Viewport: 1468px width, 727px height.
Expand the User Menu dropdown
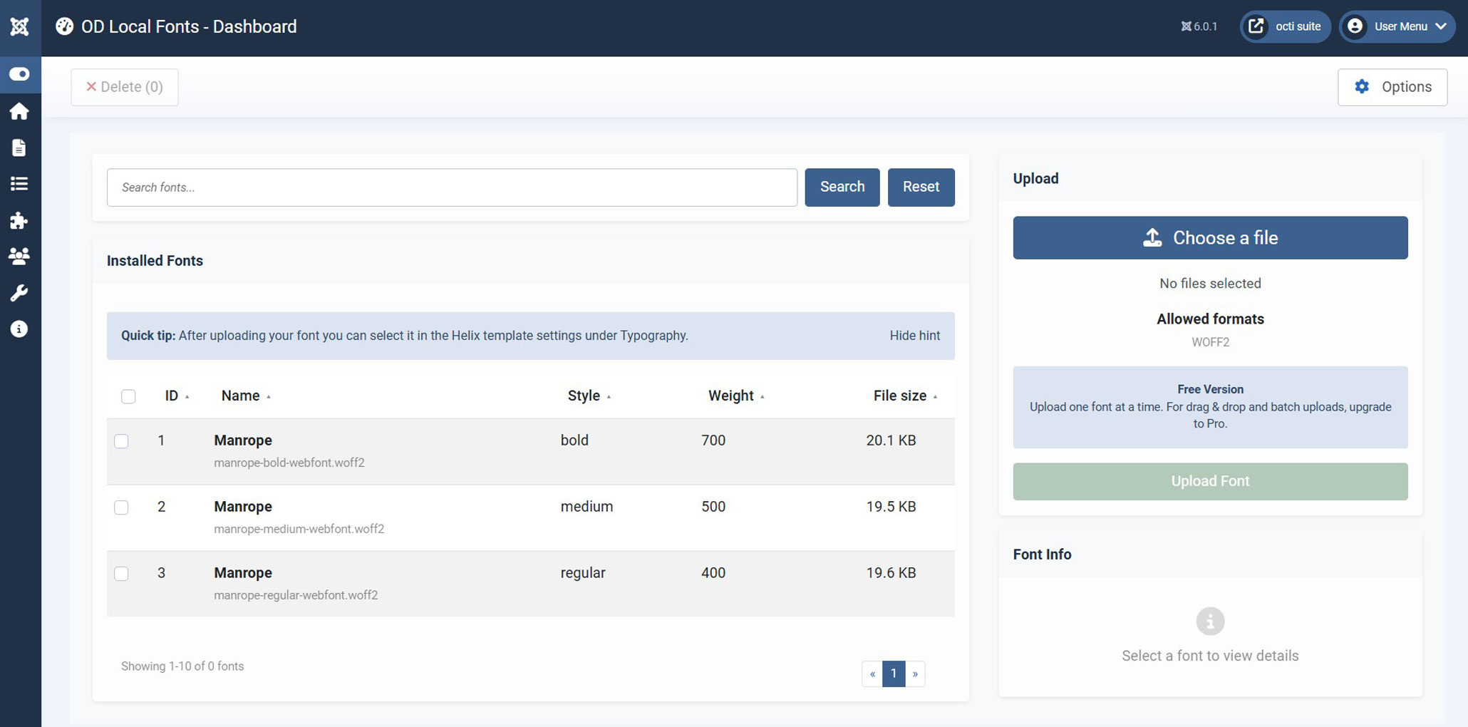(1397, 27)
